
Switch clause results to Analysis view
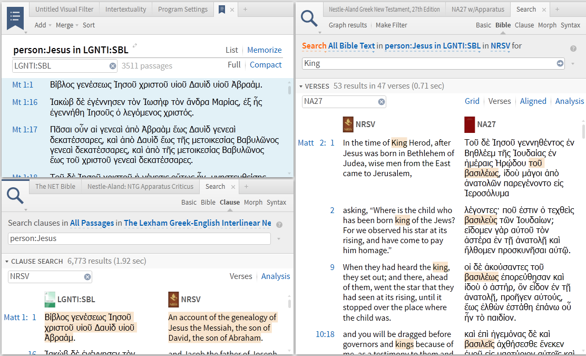pos(276,276)
